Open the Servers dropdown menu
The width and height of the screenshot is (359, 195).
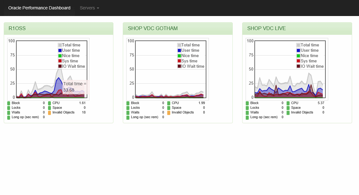(x=89, y=8)
